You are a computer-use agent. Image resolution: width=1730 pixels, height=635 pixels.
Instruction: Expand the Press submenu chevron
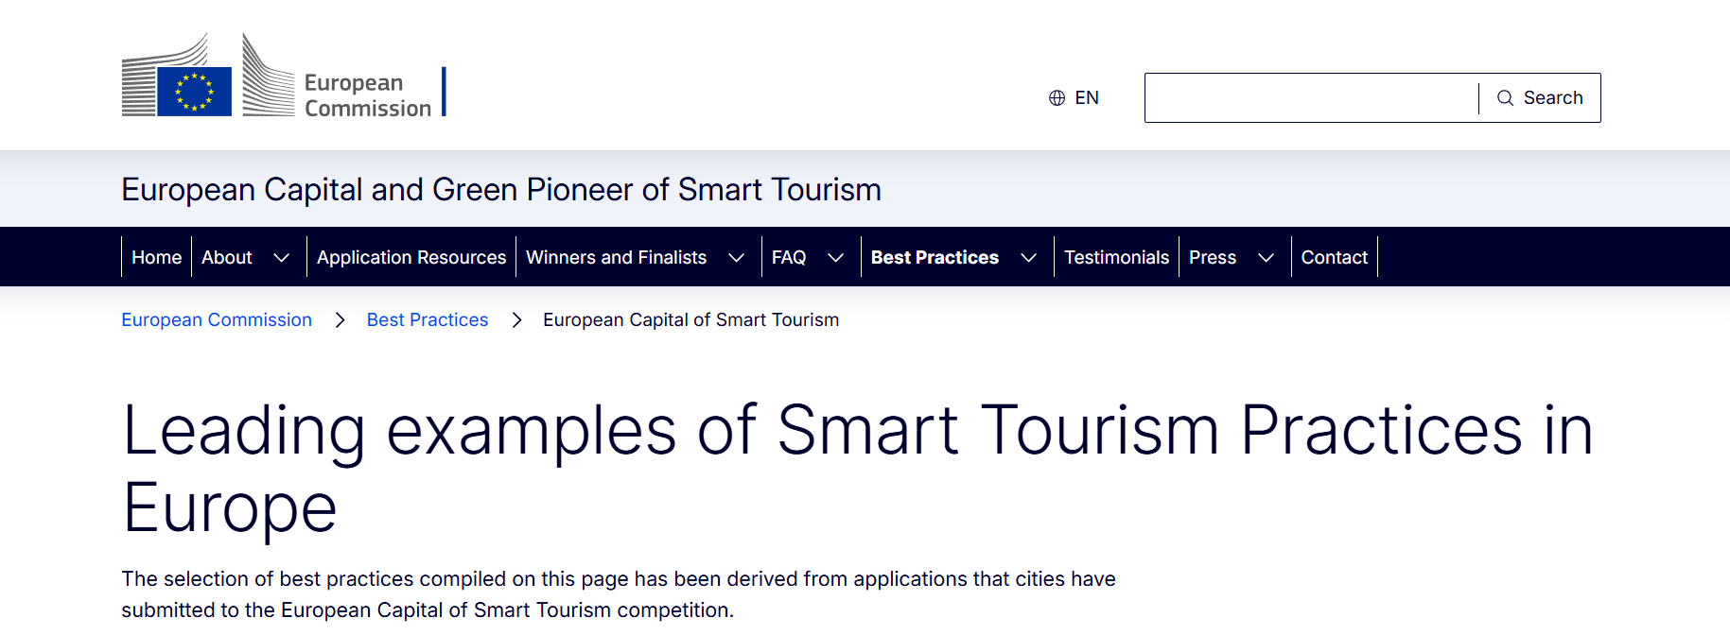[x=1266, y=257]
